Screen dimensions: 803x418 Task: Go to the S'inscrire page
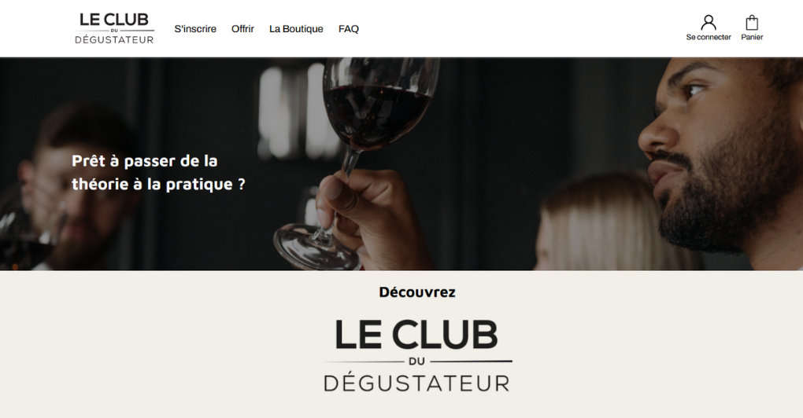tap(195, 29)
